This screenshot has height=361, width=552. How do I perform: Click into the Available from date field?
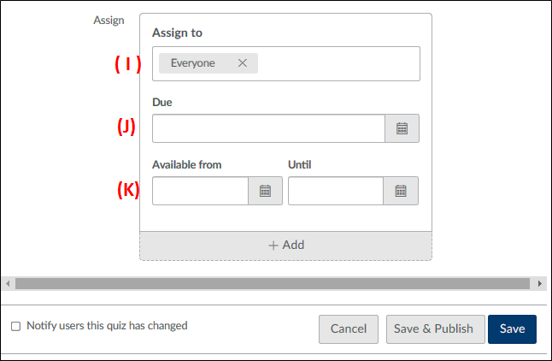[x=200, y=192]
